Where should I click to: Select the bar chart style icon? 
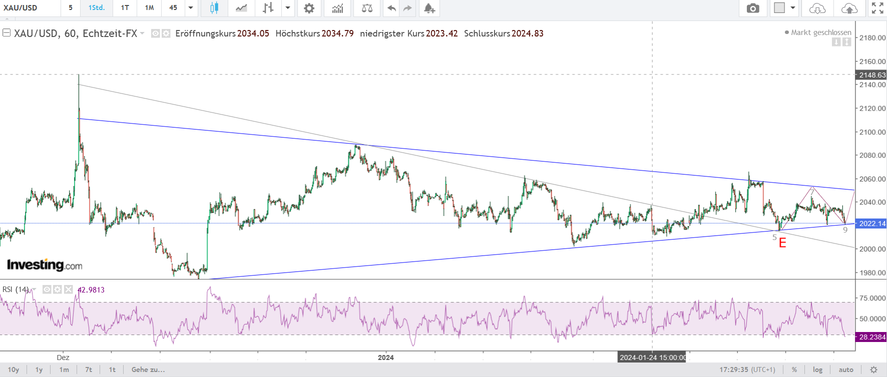pyautogui.click(x=268, y=8)
